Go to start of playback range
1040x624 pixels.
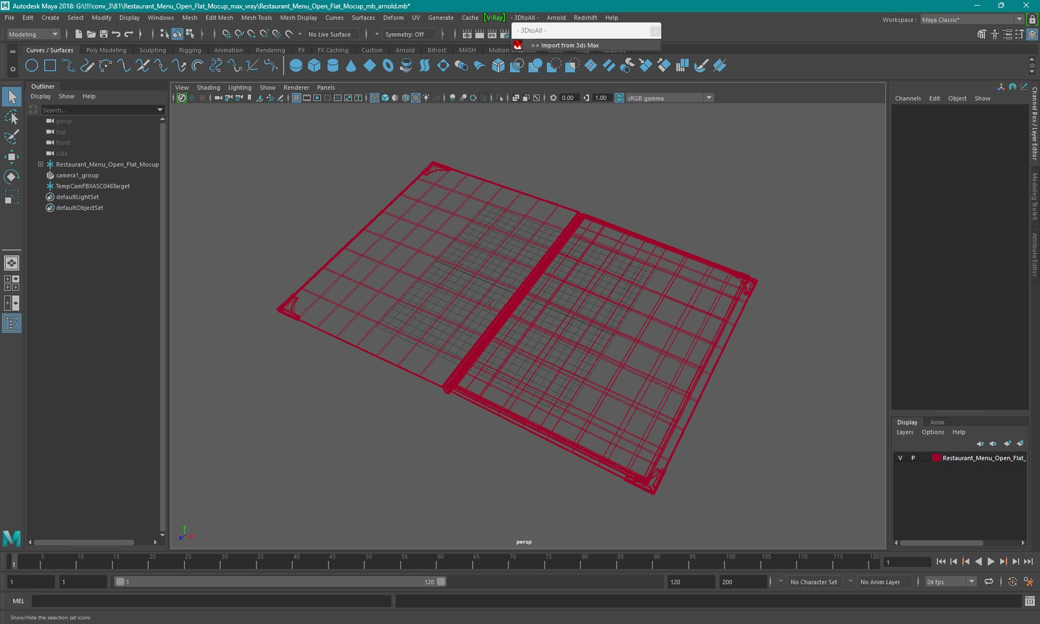[x=941, y=562]
